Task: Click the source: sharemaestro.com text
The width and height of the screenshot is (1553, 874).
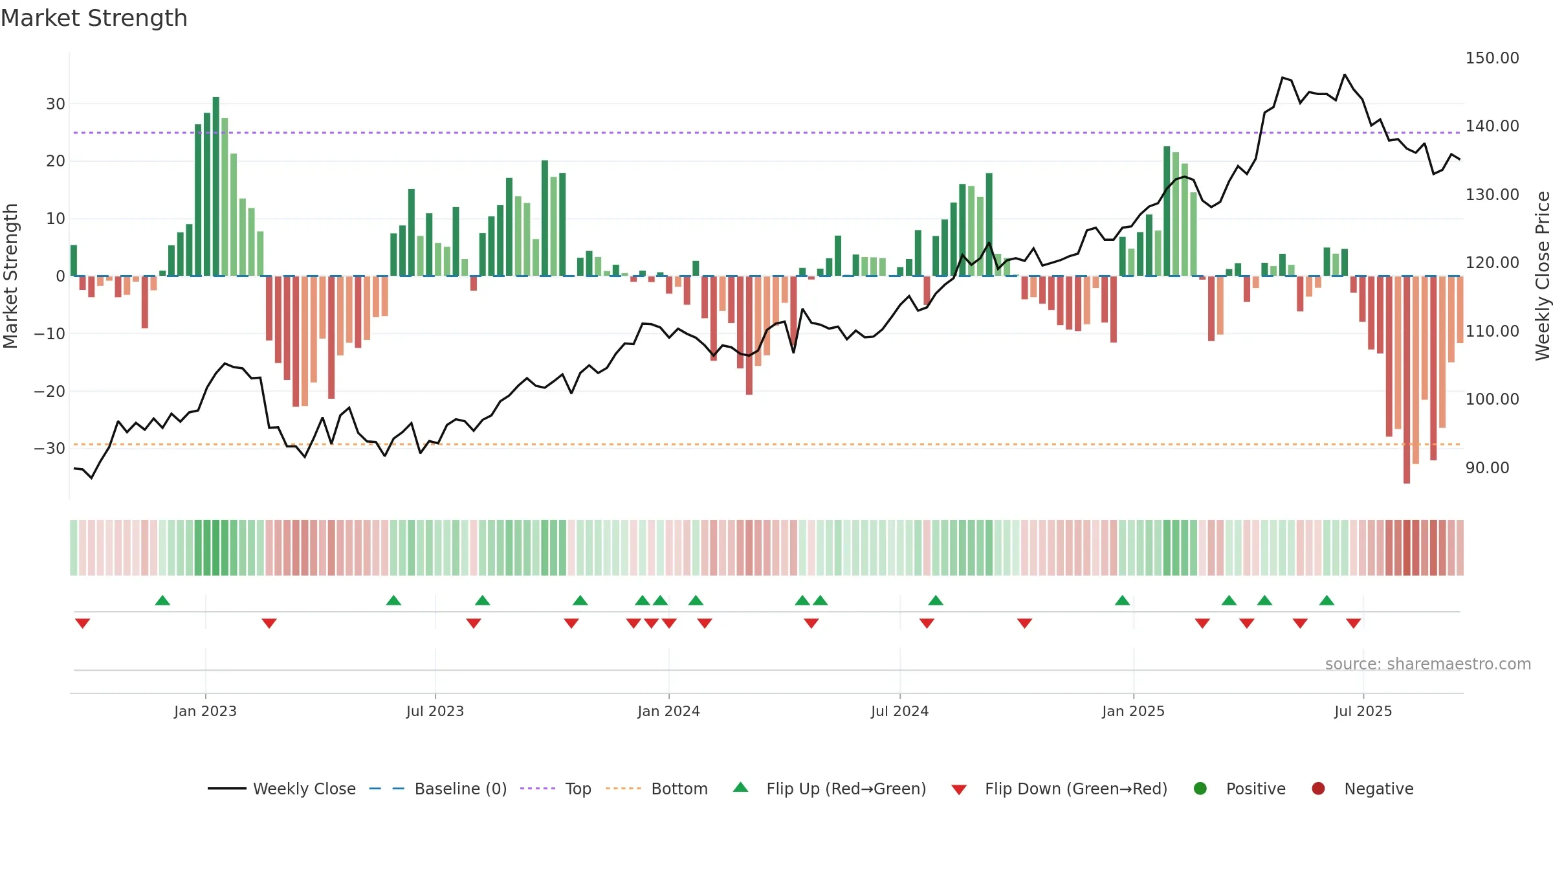Action: tap(1428, 664)
